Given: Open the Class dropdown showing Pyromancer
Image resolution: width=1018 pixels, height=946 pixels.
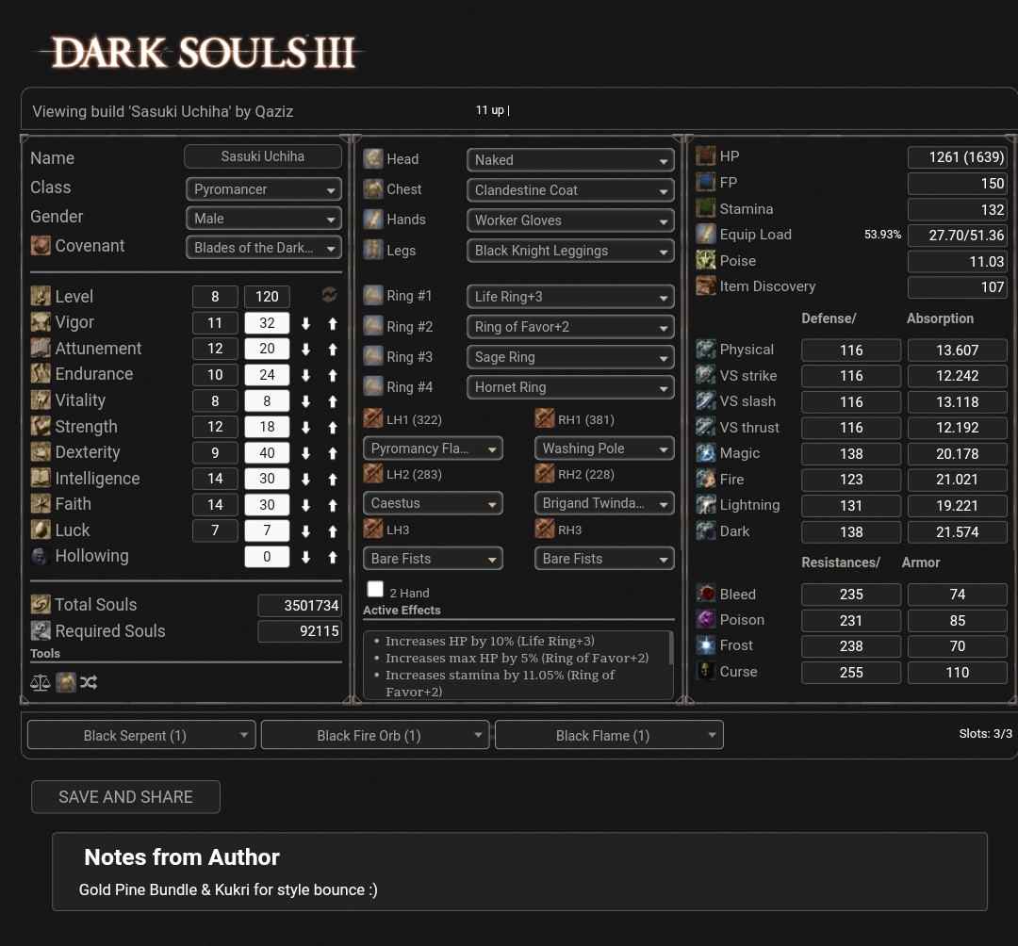Looking at the screenshot, I should [264, 189].
